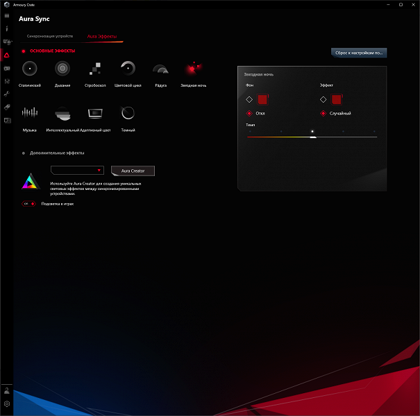This screenshot has height=416, width=420.
Task: Set Темп slider to the slowest dot
Action: tap(250, 131)
